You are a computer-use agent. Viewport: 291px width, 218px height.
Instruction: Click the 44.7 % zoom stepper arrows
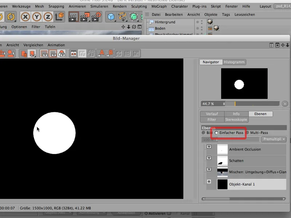[224, 104]
